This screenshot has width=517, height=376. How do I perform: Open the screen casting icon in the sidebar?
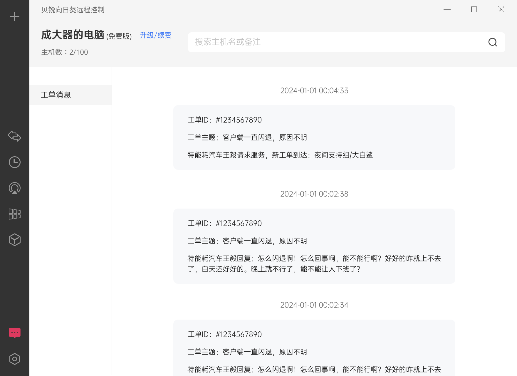point(15,188)
